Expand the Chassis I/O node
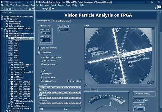The height and width of the screenshot is (112, 162). 9,41
